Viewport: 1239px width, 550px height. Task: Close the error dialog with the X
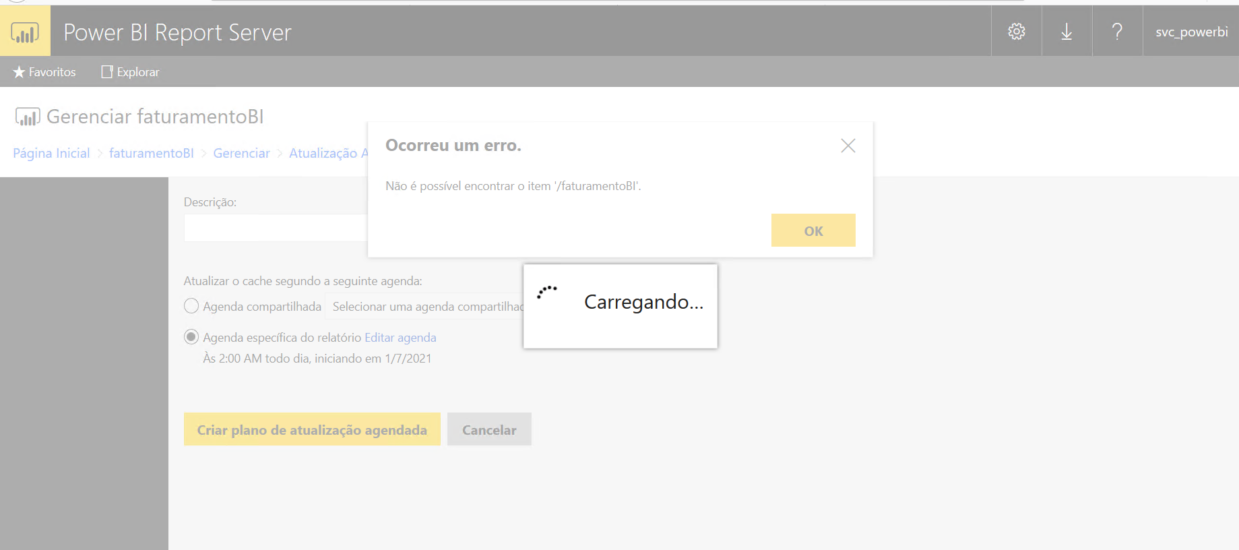tap(848, 146)
